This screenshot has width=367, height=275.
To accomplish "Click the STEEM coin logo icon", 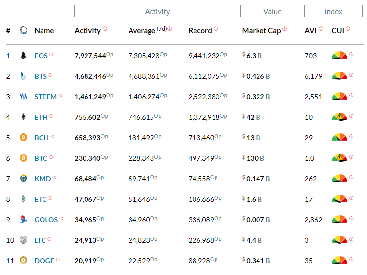I will point(23,96).
